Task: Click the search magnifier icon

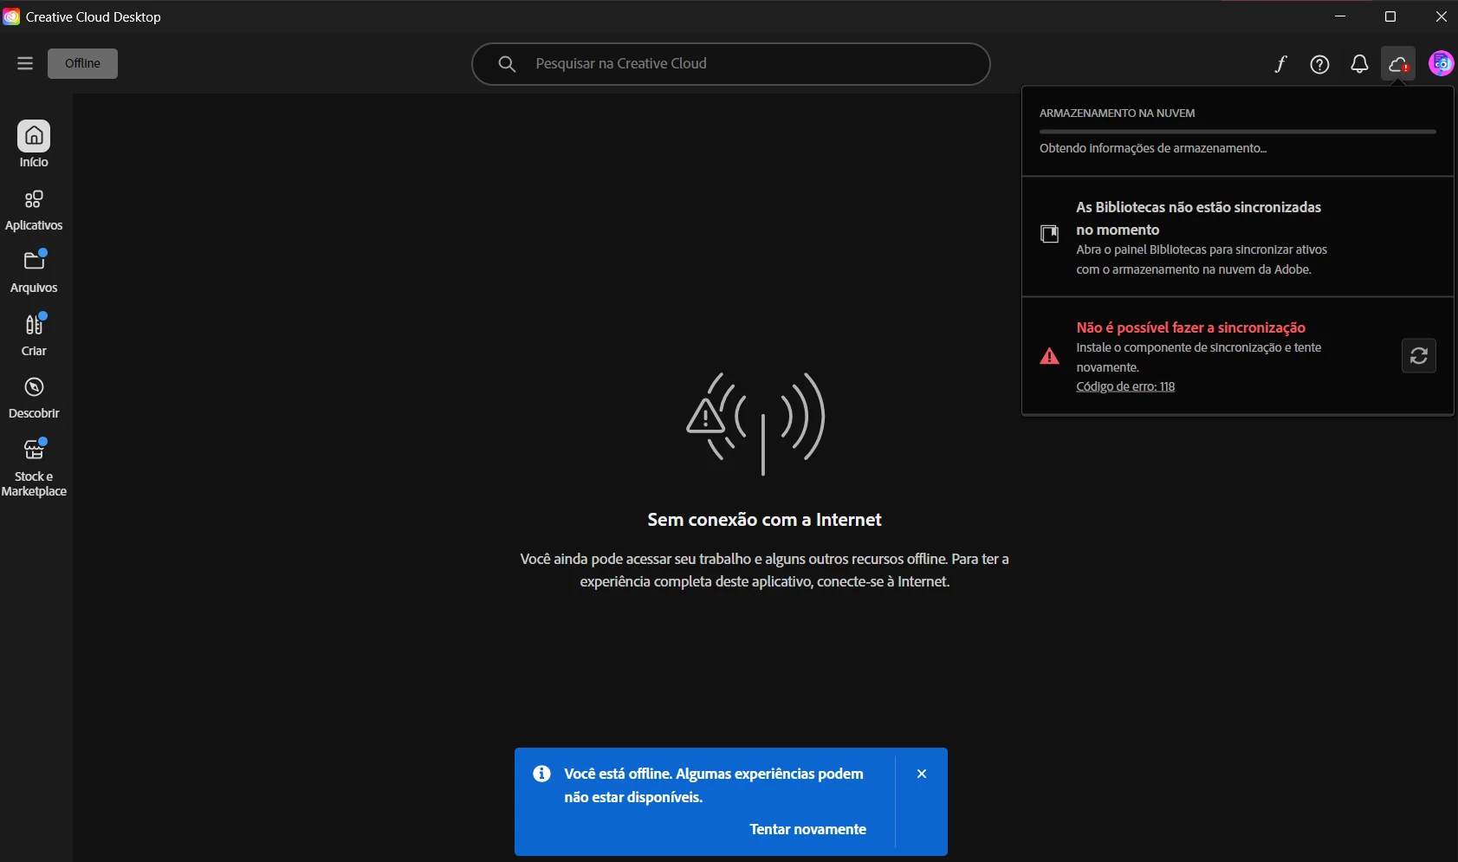Action: [508, 64]
